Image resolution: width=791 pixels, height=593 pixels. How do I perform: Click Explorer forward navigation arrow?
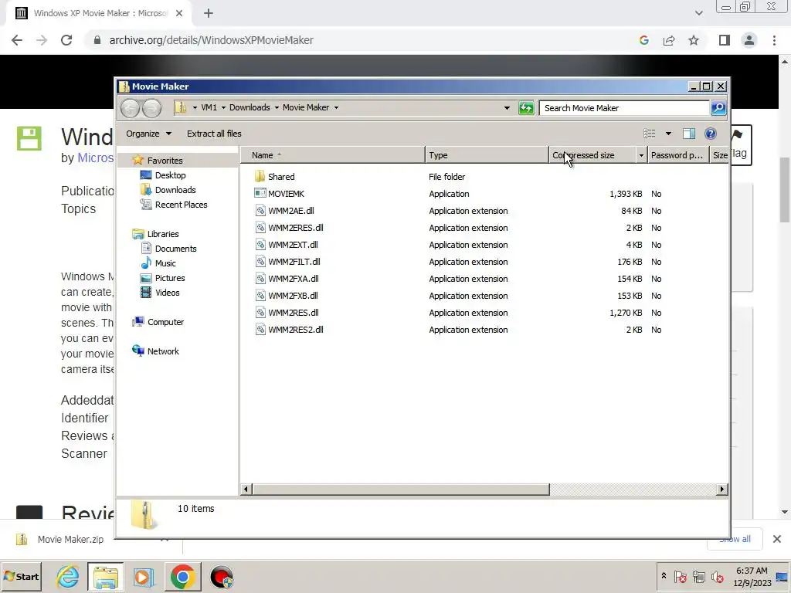point(151,108)
